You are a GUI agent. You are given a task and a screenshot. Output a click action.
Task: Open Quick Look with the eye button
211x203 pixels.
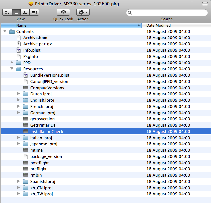(63, 12)
